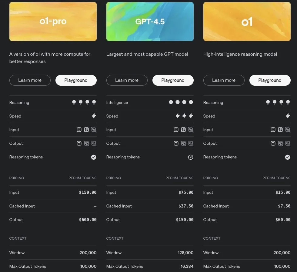Click GPT-4.5 input price $75.00
Screen dimensions: 297x272
[x=186, y=192]
